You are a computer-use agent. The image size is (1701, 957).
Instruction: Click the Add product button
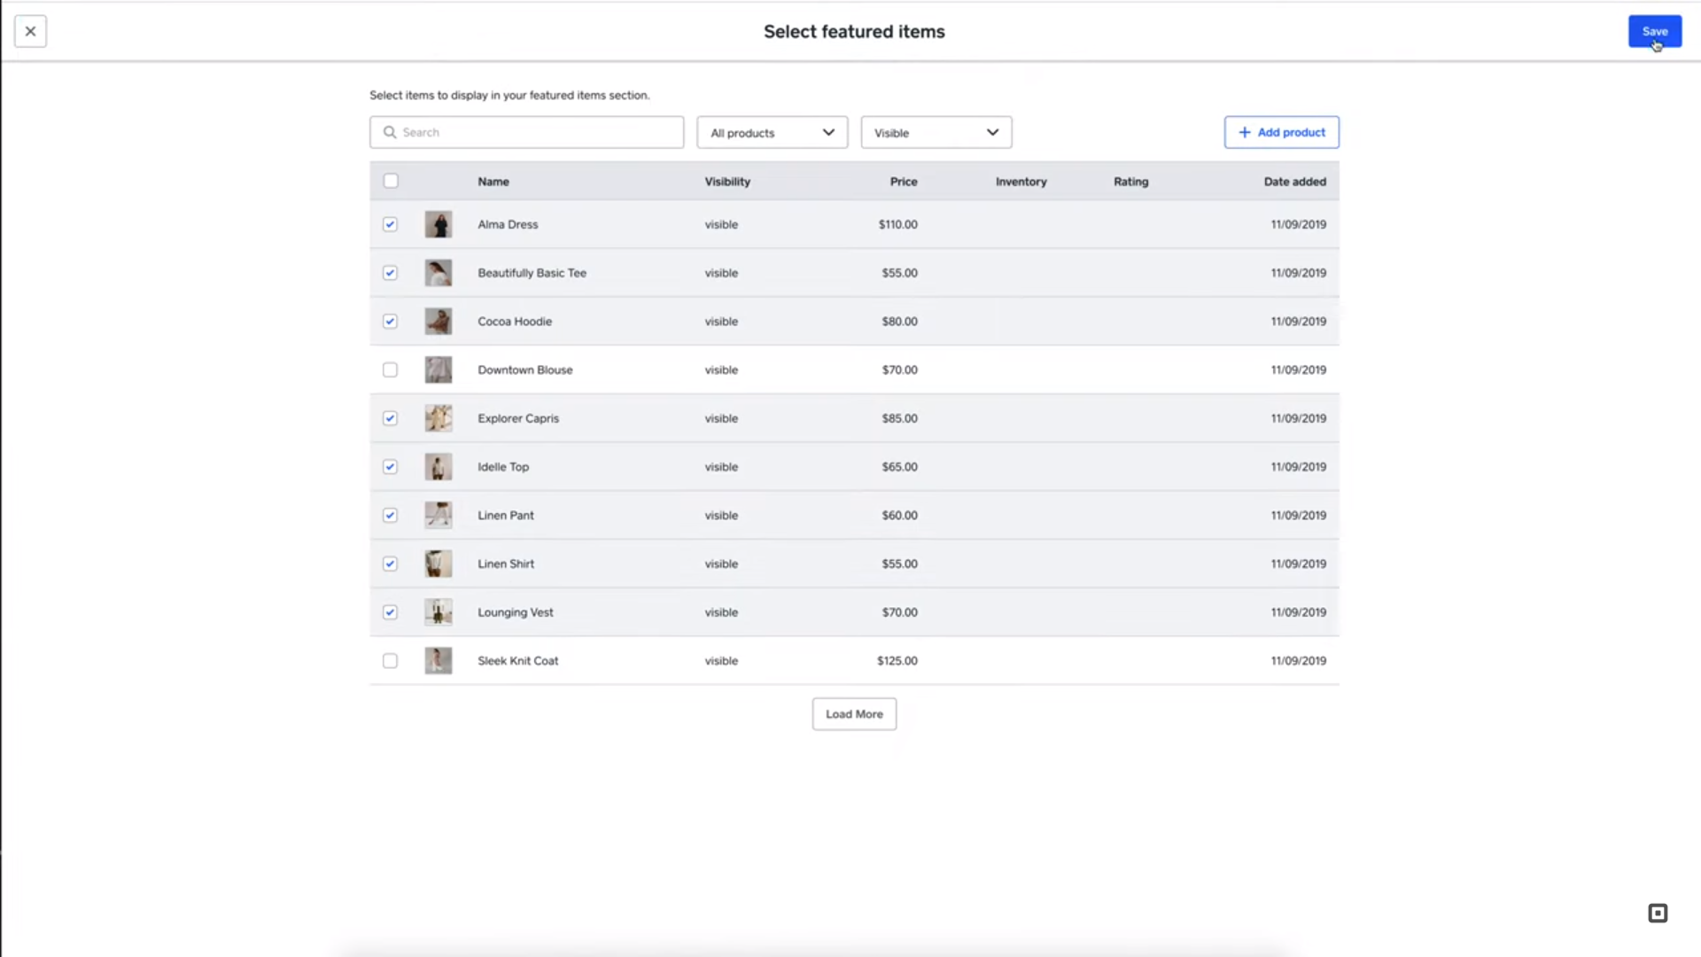1281,133
